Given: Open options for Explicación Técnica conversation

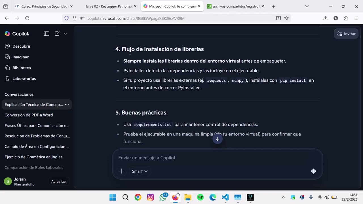Looking at the screenshot, I should pos(67,105).
